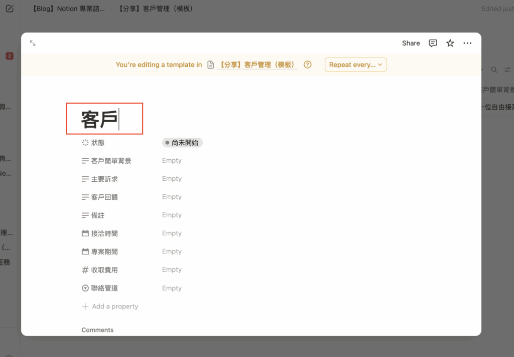Click the expand to full page icon
The image size is (514, 357).
tap(33, 43)
